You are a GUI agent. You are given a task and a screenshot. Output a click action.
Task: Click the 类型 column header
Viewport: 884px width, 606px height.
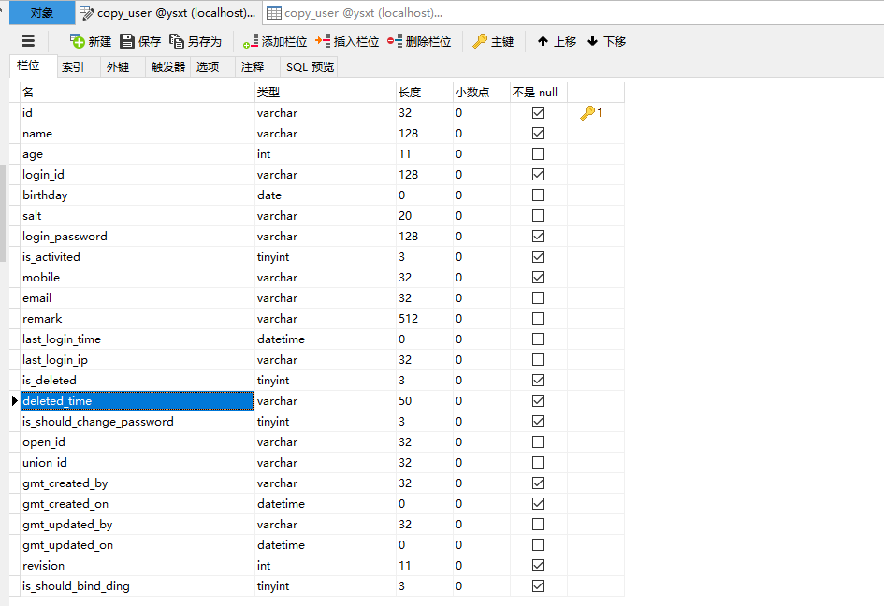tap(326, 92)
